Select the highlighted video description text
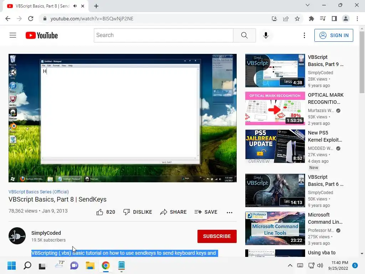The image size is (365, 274). pos(125,253)
